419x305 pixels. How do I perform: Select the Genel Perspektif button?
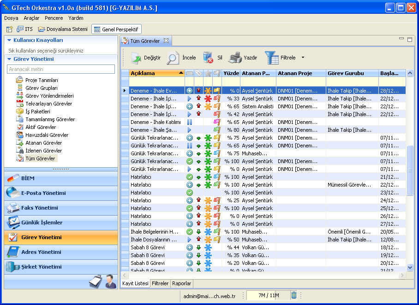tap(116, 29)
